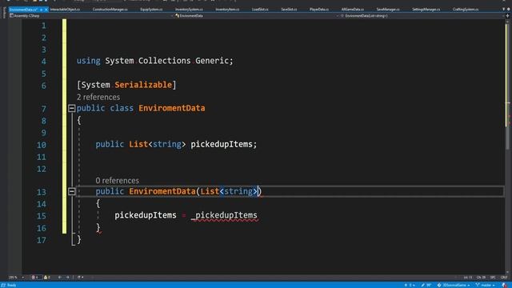The image size is (512, 288).
Task: Click the Ready status icon
Action: (x=3, y=285)
